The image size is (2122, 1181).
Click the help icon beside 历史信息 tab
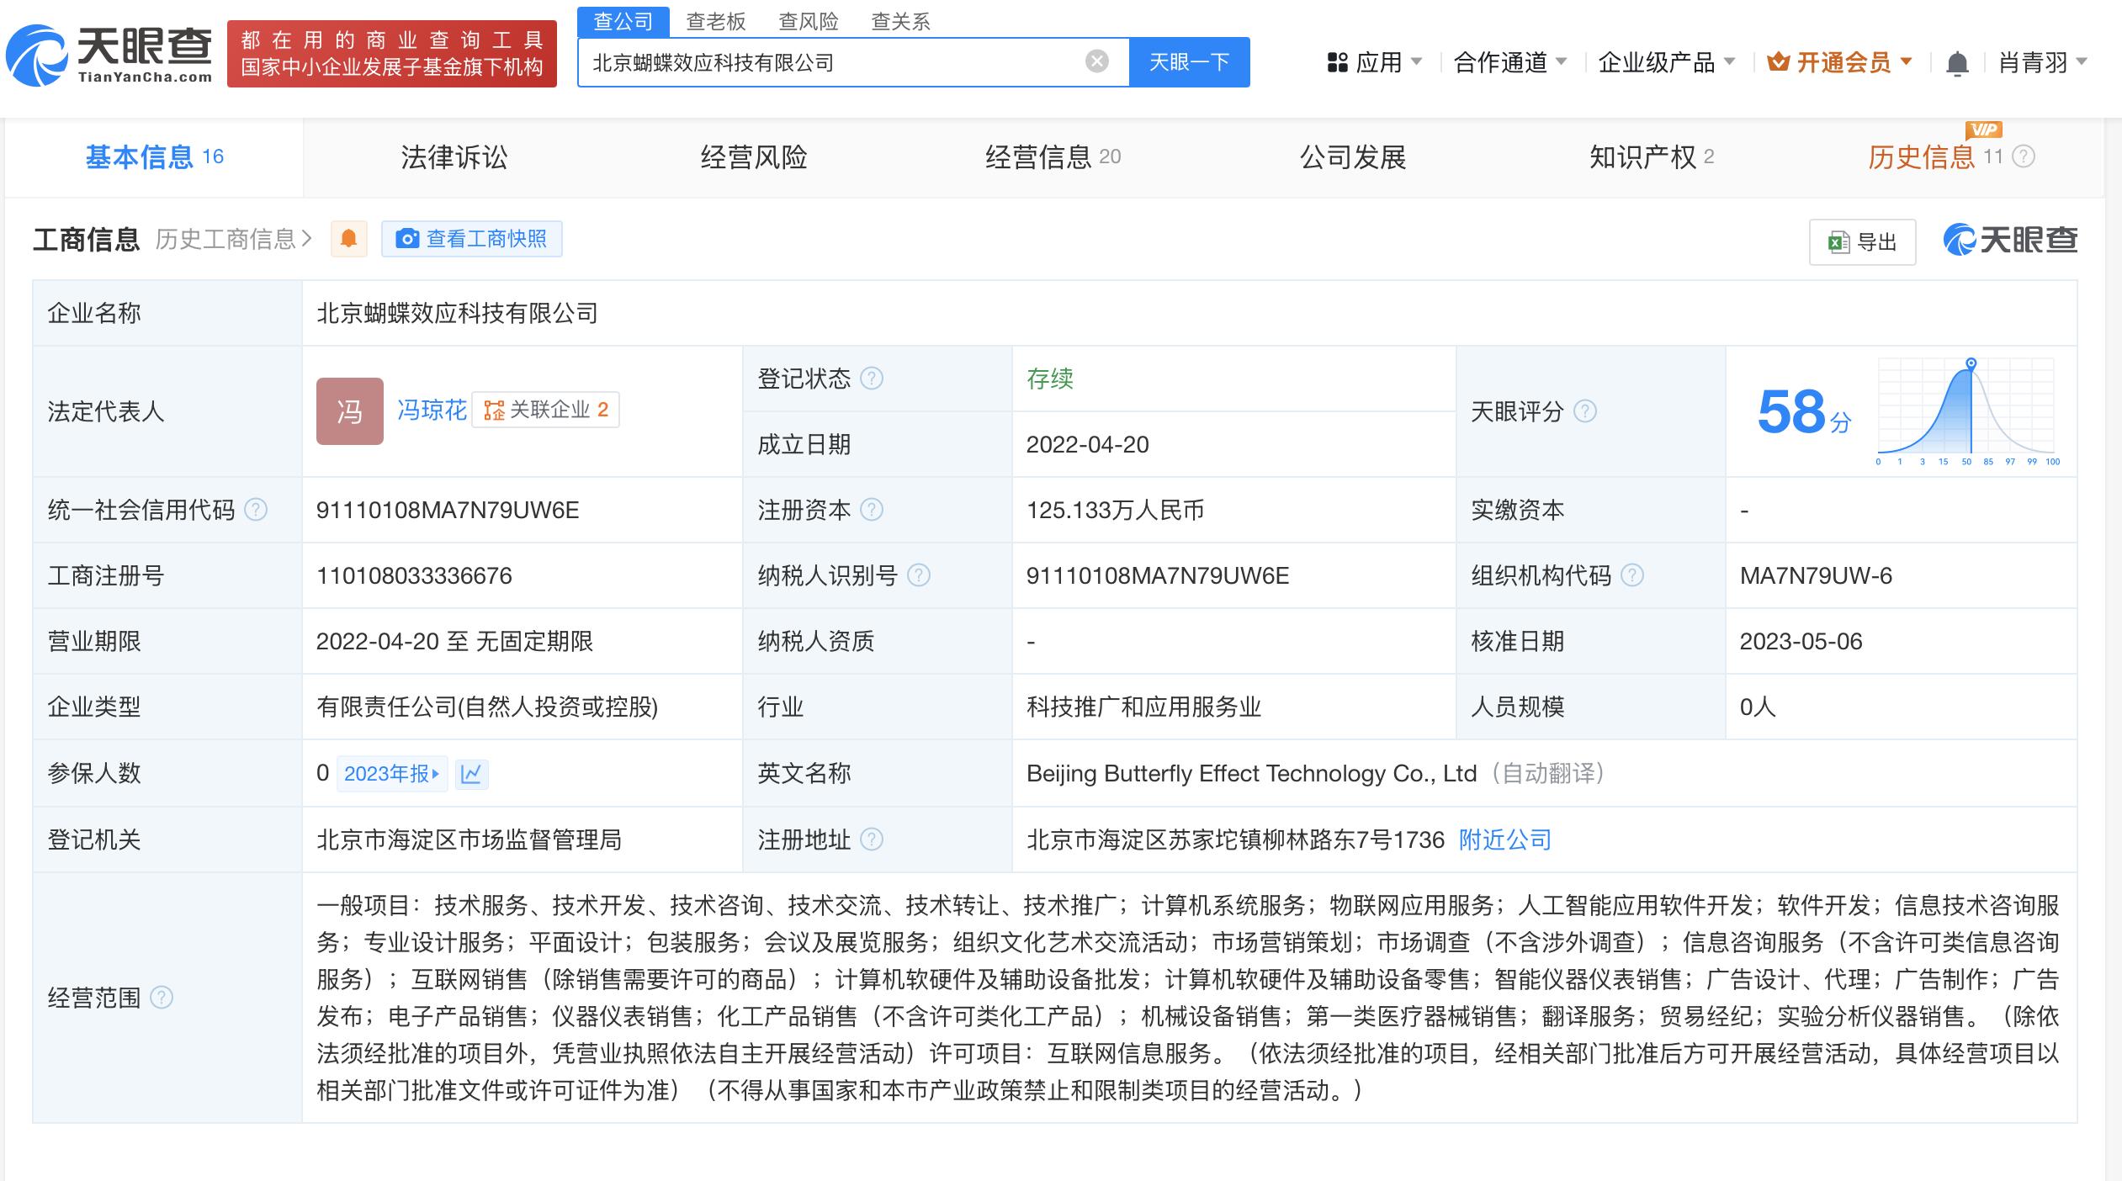(x=2024, y=156)
